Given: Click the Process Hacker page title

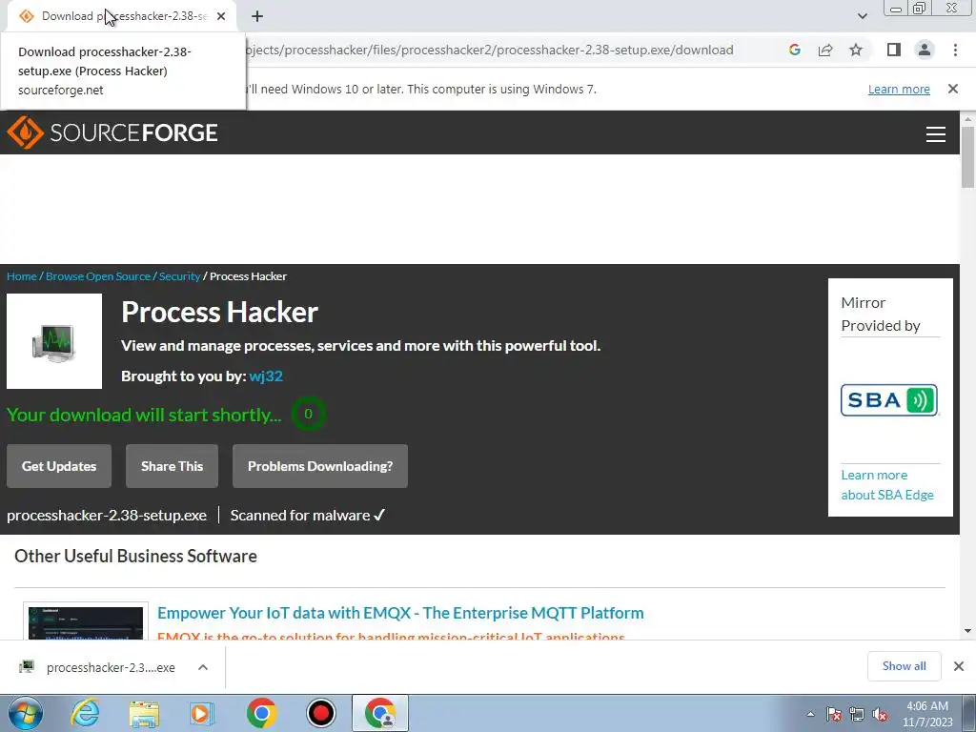Looking at the screenshot, I should 220,312.
